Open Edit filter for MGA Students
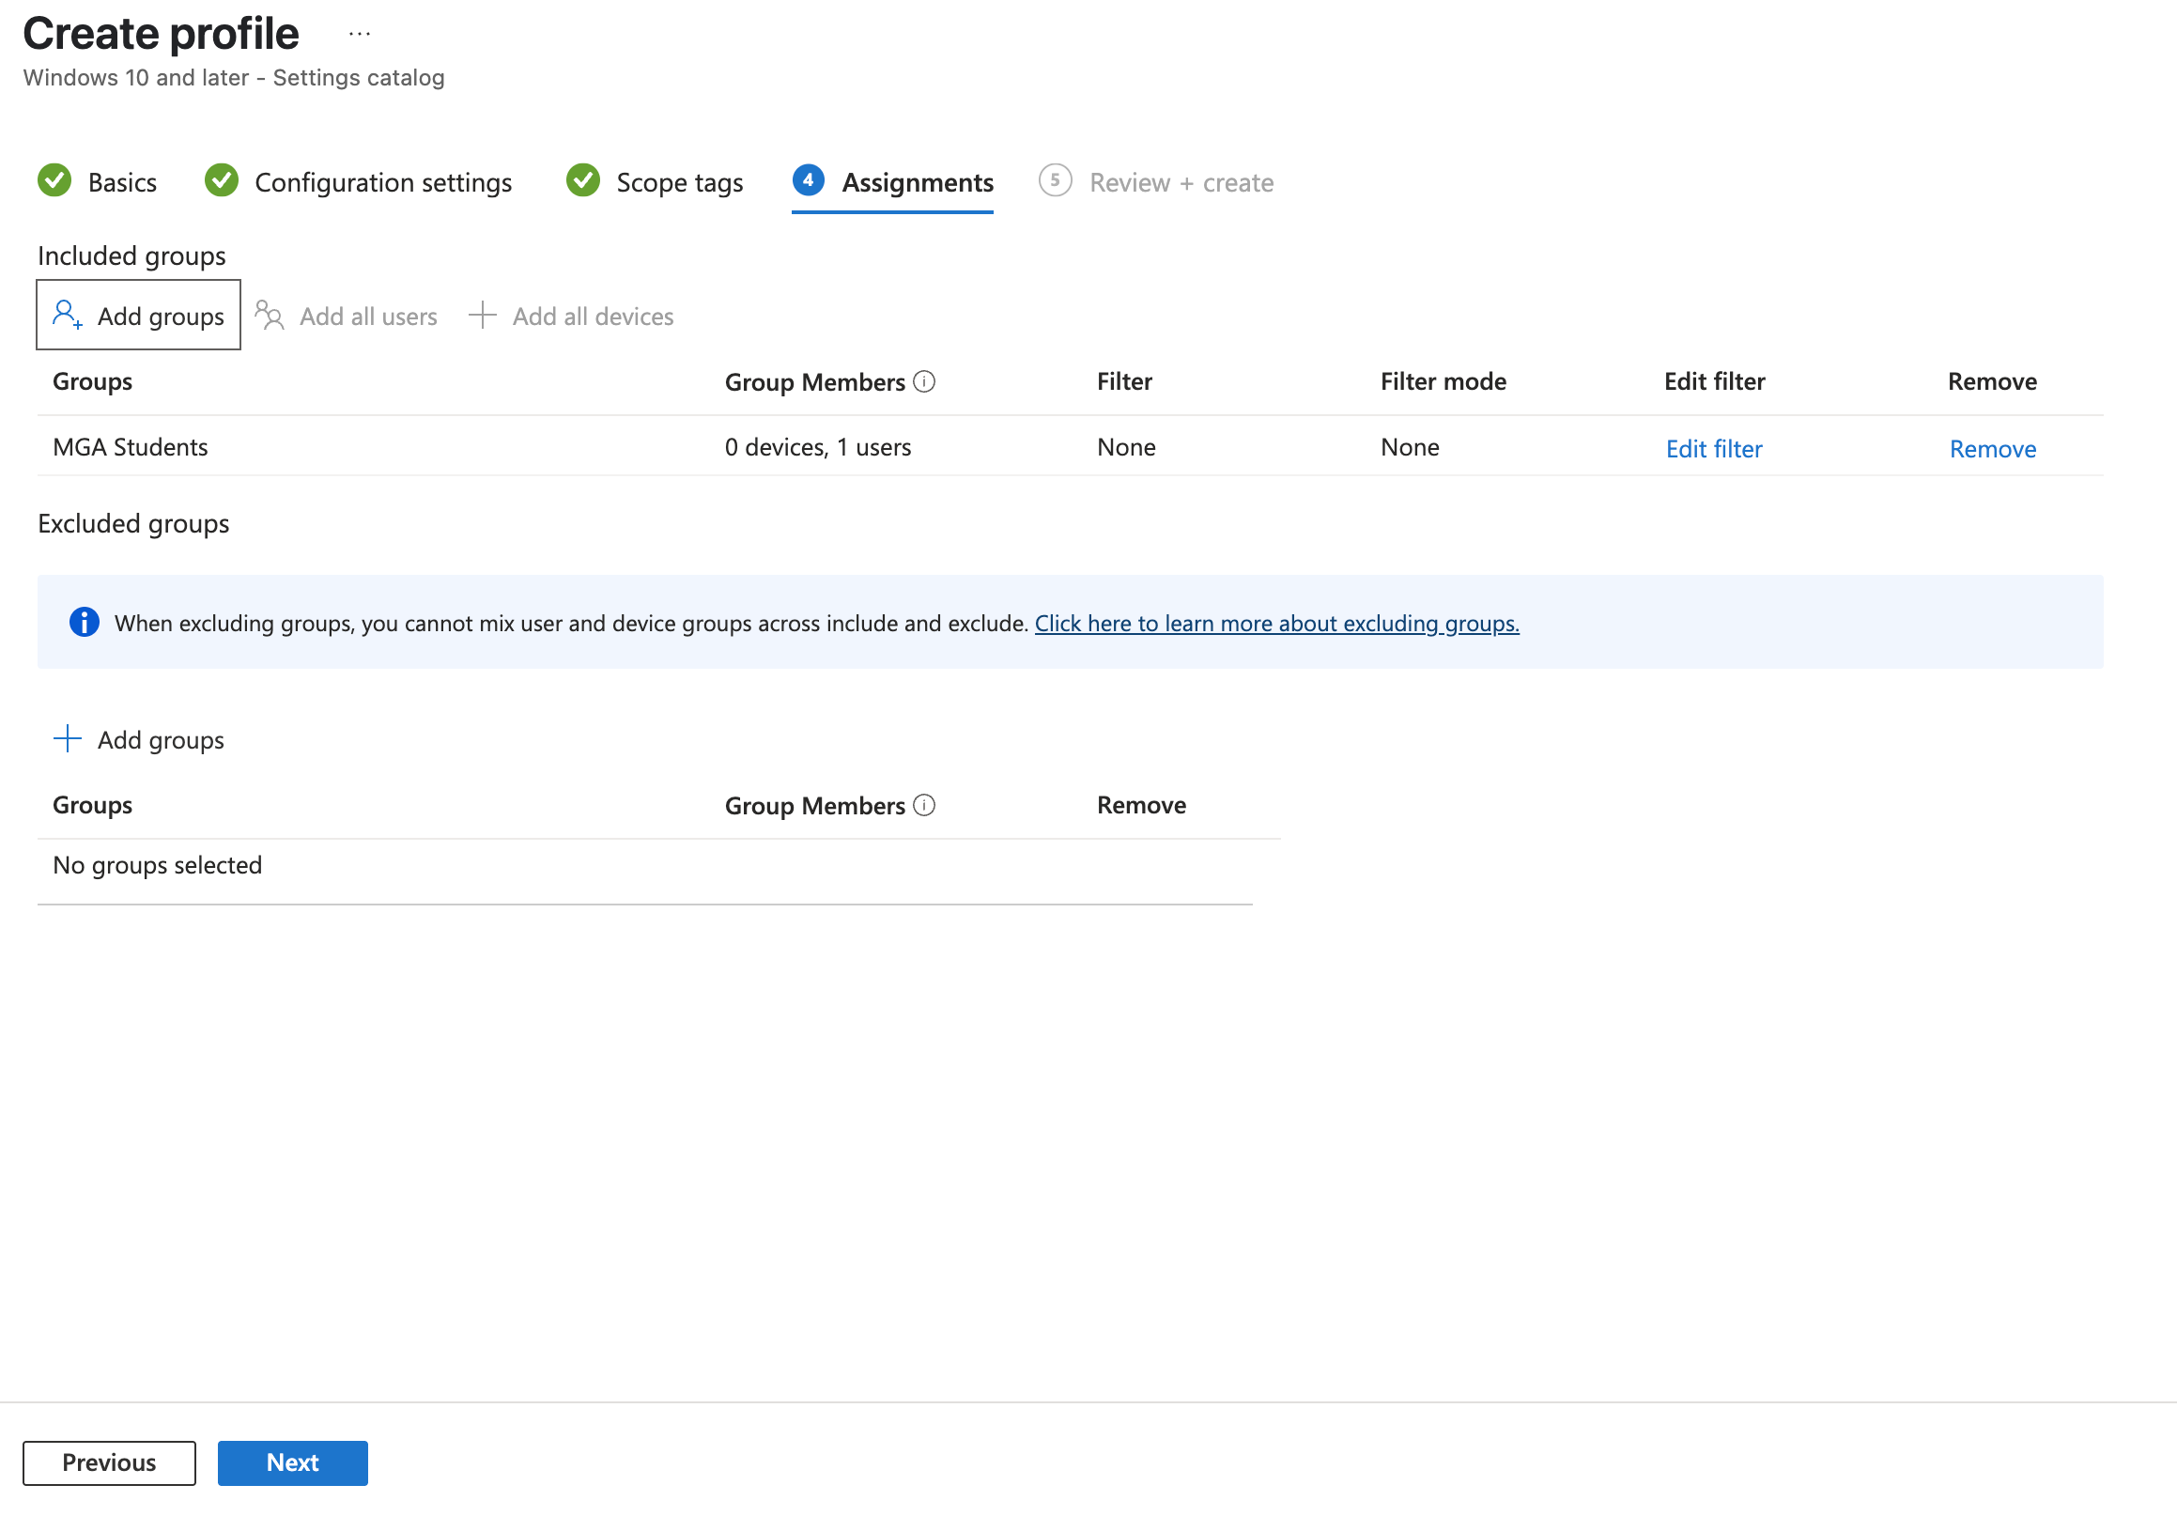Image resolution: width=2177 pixels, height=1516 pixels. (1713, 448)
